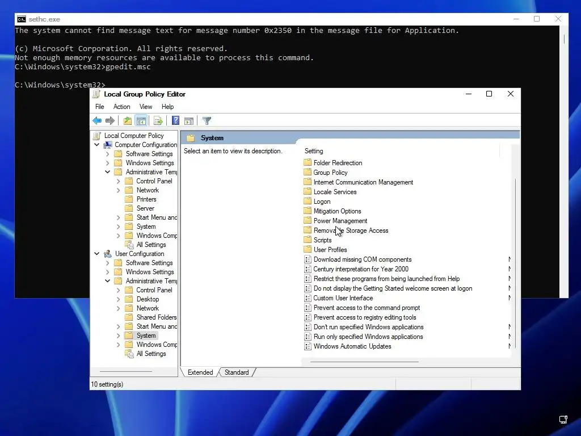Click the Computer Configuration node icon
This screenshot has width=581, height=436.
pyautogui.click(x=108, y=145)
